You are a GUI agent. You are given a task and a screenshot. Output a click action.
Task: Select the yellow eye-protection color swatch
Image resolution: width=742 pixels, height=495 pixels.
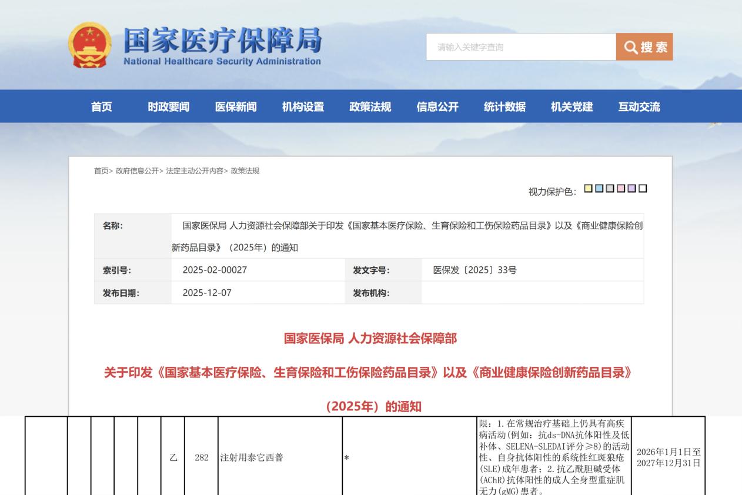[588, 189]
